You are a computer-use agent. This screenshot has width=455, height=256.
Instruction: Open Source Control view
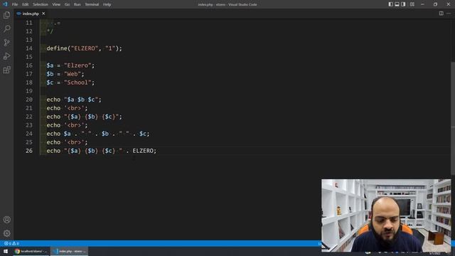click(x=6, y=43)
